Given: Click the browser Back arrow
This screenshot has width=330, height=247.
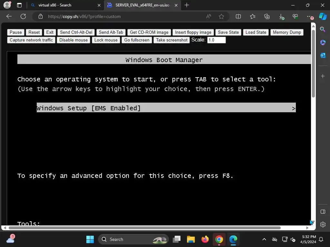Looking at the screenshot, I should 9,16.
